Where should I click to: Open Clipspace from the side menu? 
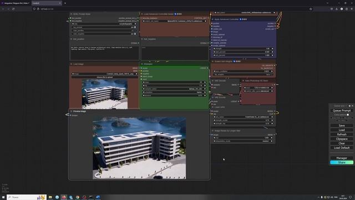pyautogui.click(x=342, y=139)
